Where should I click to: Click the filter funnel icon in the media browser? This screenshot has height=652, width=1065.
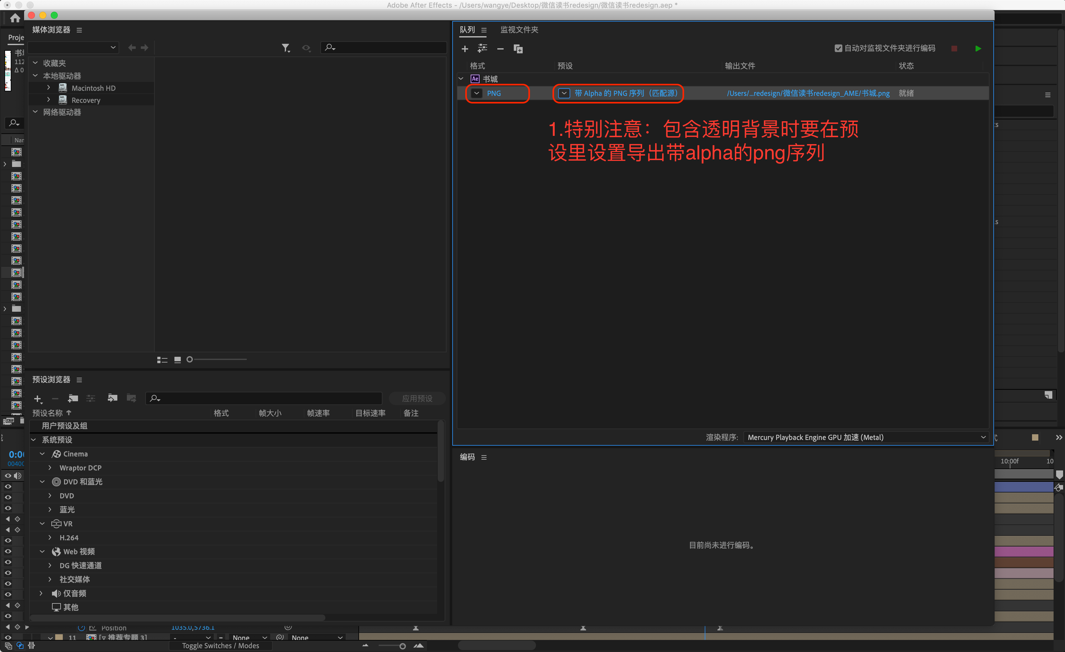click(x=285, y=48)
